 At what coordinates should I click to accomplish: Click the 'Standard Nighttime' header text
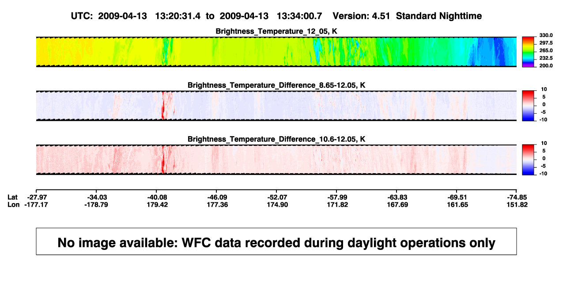coord(439,16)
